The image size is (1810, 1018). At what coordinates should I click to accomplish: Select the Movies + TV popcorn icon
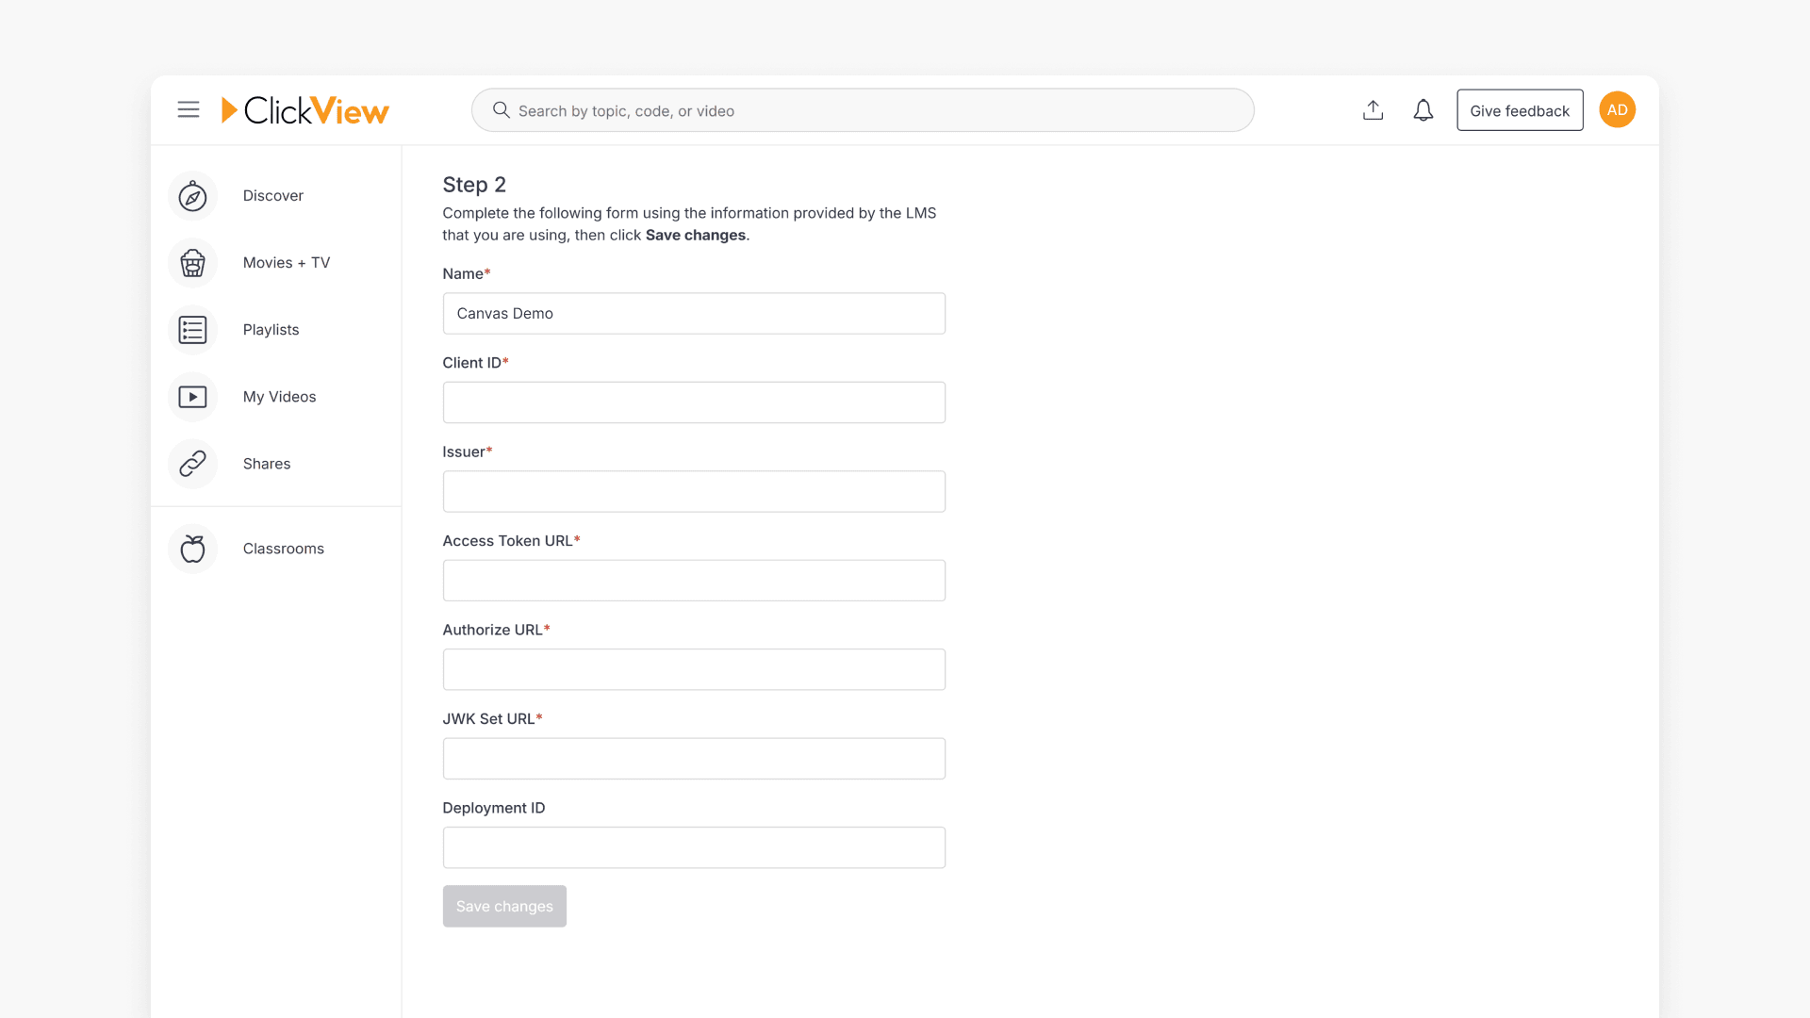pyautogui.click(x=192, y=263)
